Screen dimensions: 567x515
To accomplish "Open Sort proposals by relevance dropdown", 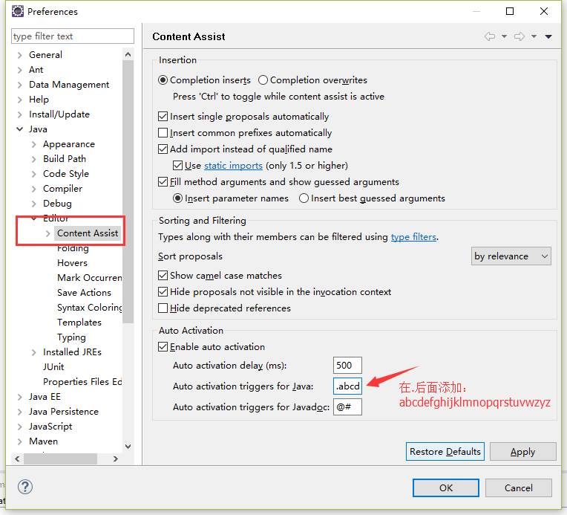I will (x=511, y=256).
